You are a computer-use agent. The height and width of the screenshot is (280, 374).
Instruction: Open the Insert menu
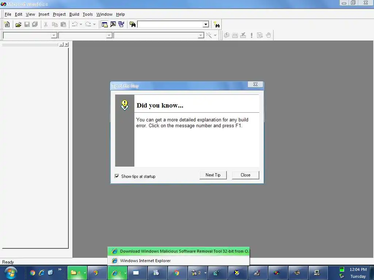point(44,14)
